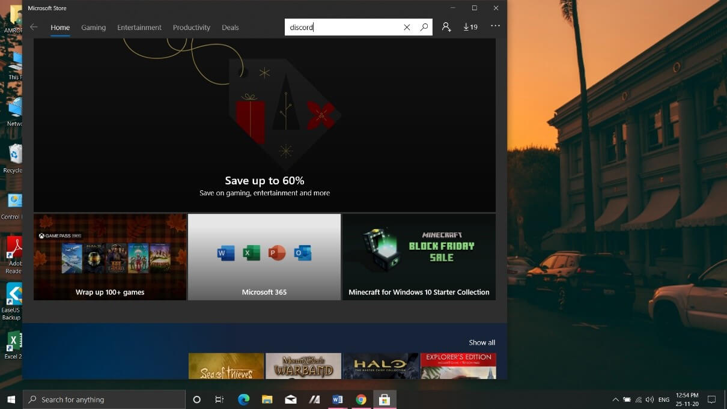Open File Explorer from the taskbar

[x=267, y=399]
